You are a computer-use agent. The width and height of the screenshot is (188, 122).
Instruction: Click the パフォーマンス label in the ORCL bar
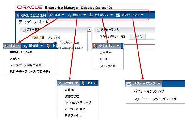point(131,15)
